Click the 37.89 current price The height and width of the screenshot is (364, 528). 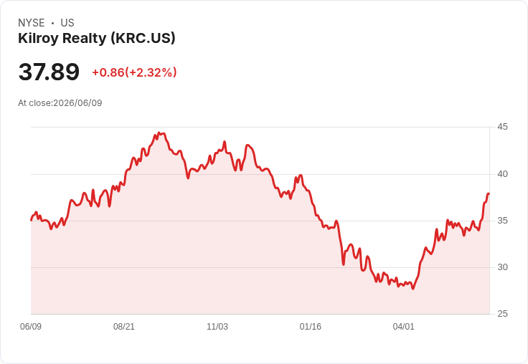click(x=49, y=72)
